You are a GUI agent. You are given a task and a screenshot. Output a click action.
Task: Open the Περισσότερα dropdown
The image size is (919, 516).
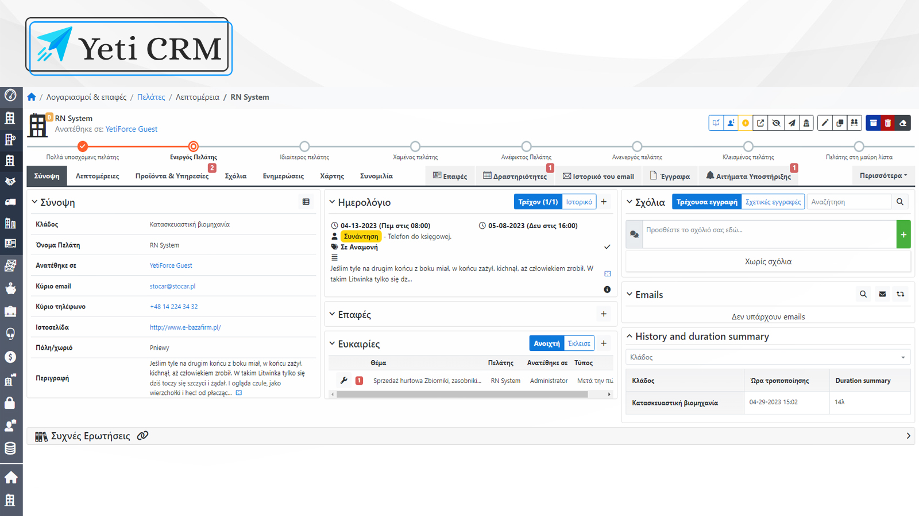883,175
